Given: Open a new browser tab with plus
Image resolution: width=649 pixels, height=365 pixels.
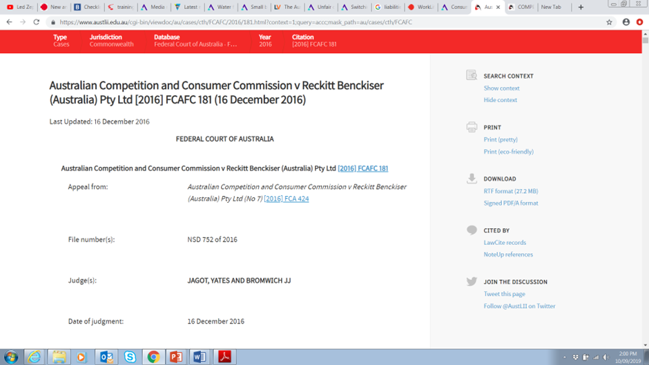Looking at the screenshot, I should point(581,7).
